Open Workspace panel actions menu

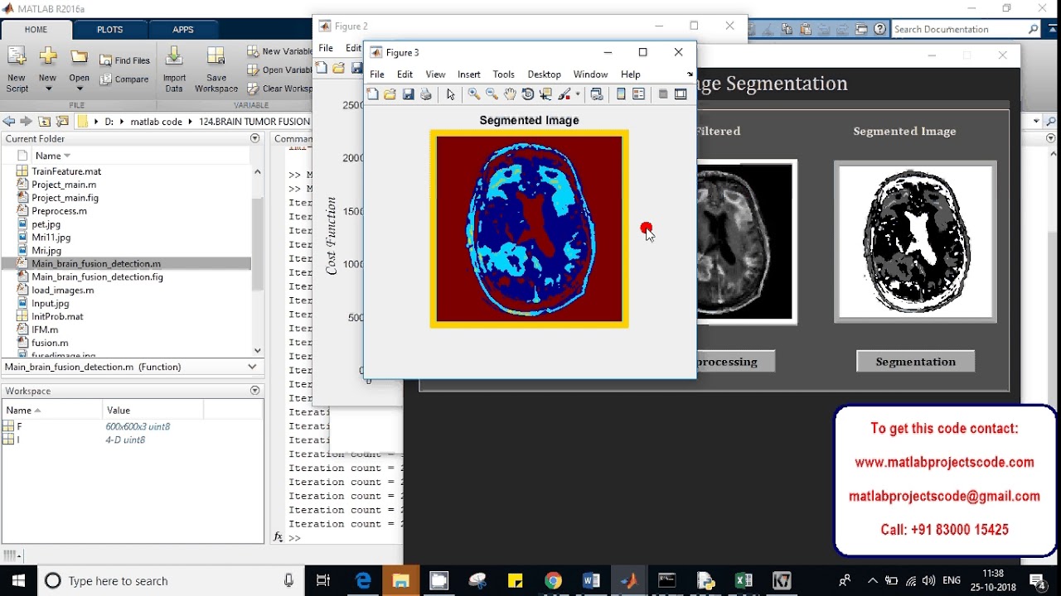(x=254, y=391)
